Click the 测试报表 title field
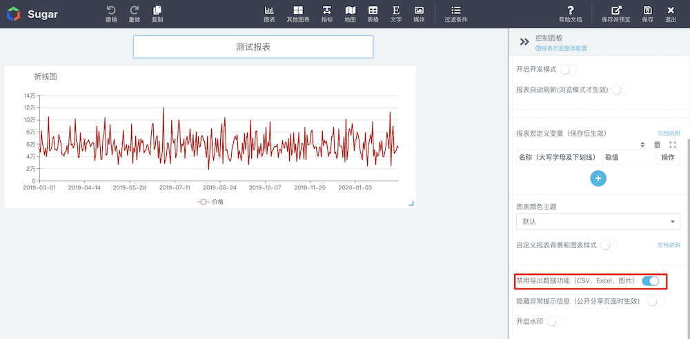The image size is (690, 339). pos(253,47)
